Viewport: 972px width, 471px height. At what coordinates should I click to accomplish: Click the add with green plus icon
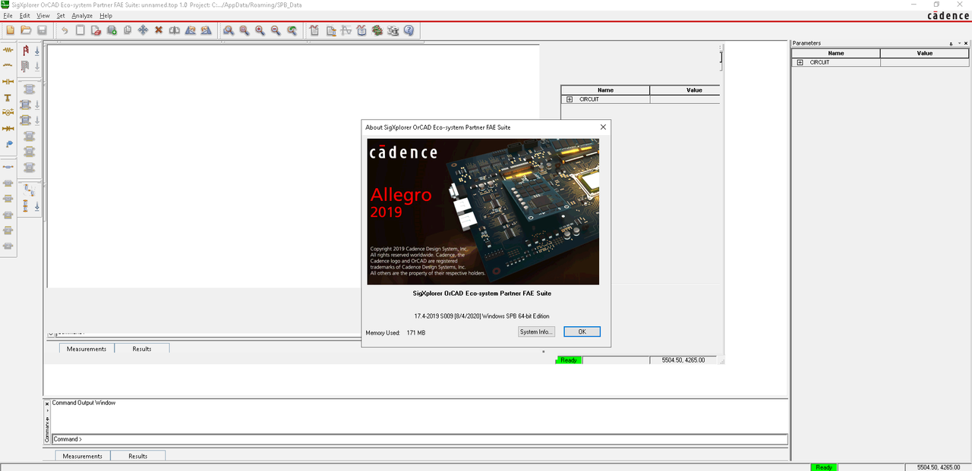[112, 30]
